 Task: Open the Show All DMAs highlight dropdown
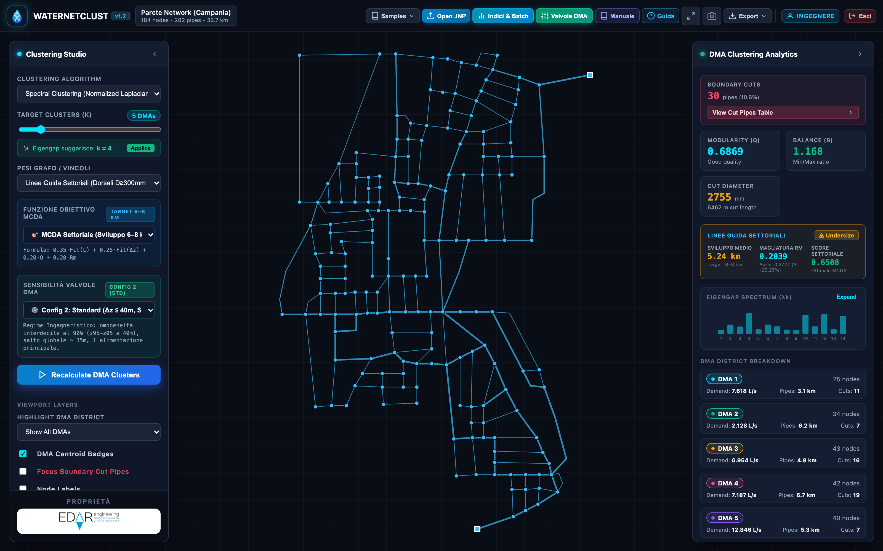89,432
